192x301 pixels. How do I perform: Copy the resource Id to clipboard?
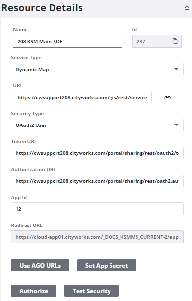pos(175,41)
